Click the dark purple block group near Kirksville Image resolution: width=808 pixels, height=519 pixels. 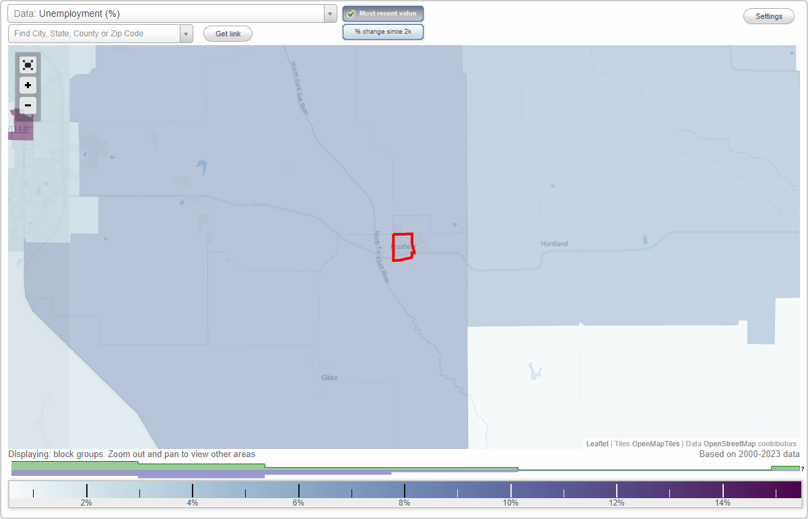[21, 127]
